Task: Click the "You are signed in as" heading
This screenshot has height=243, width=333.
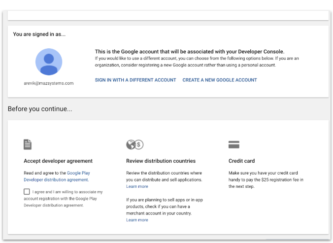Action: [39, 34]
